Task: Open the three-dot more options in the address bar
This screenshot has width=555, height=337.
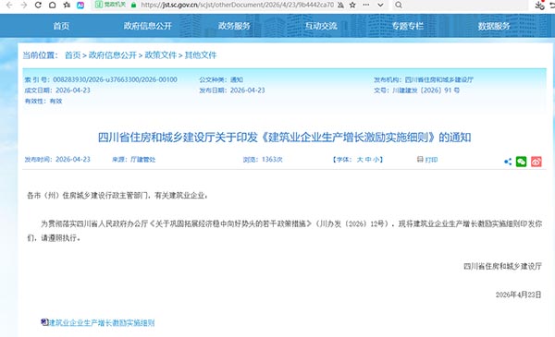Action: 366,5
